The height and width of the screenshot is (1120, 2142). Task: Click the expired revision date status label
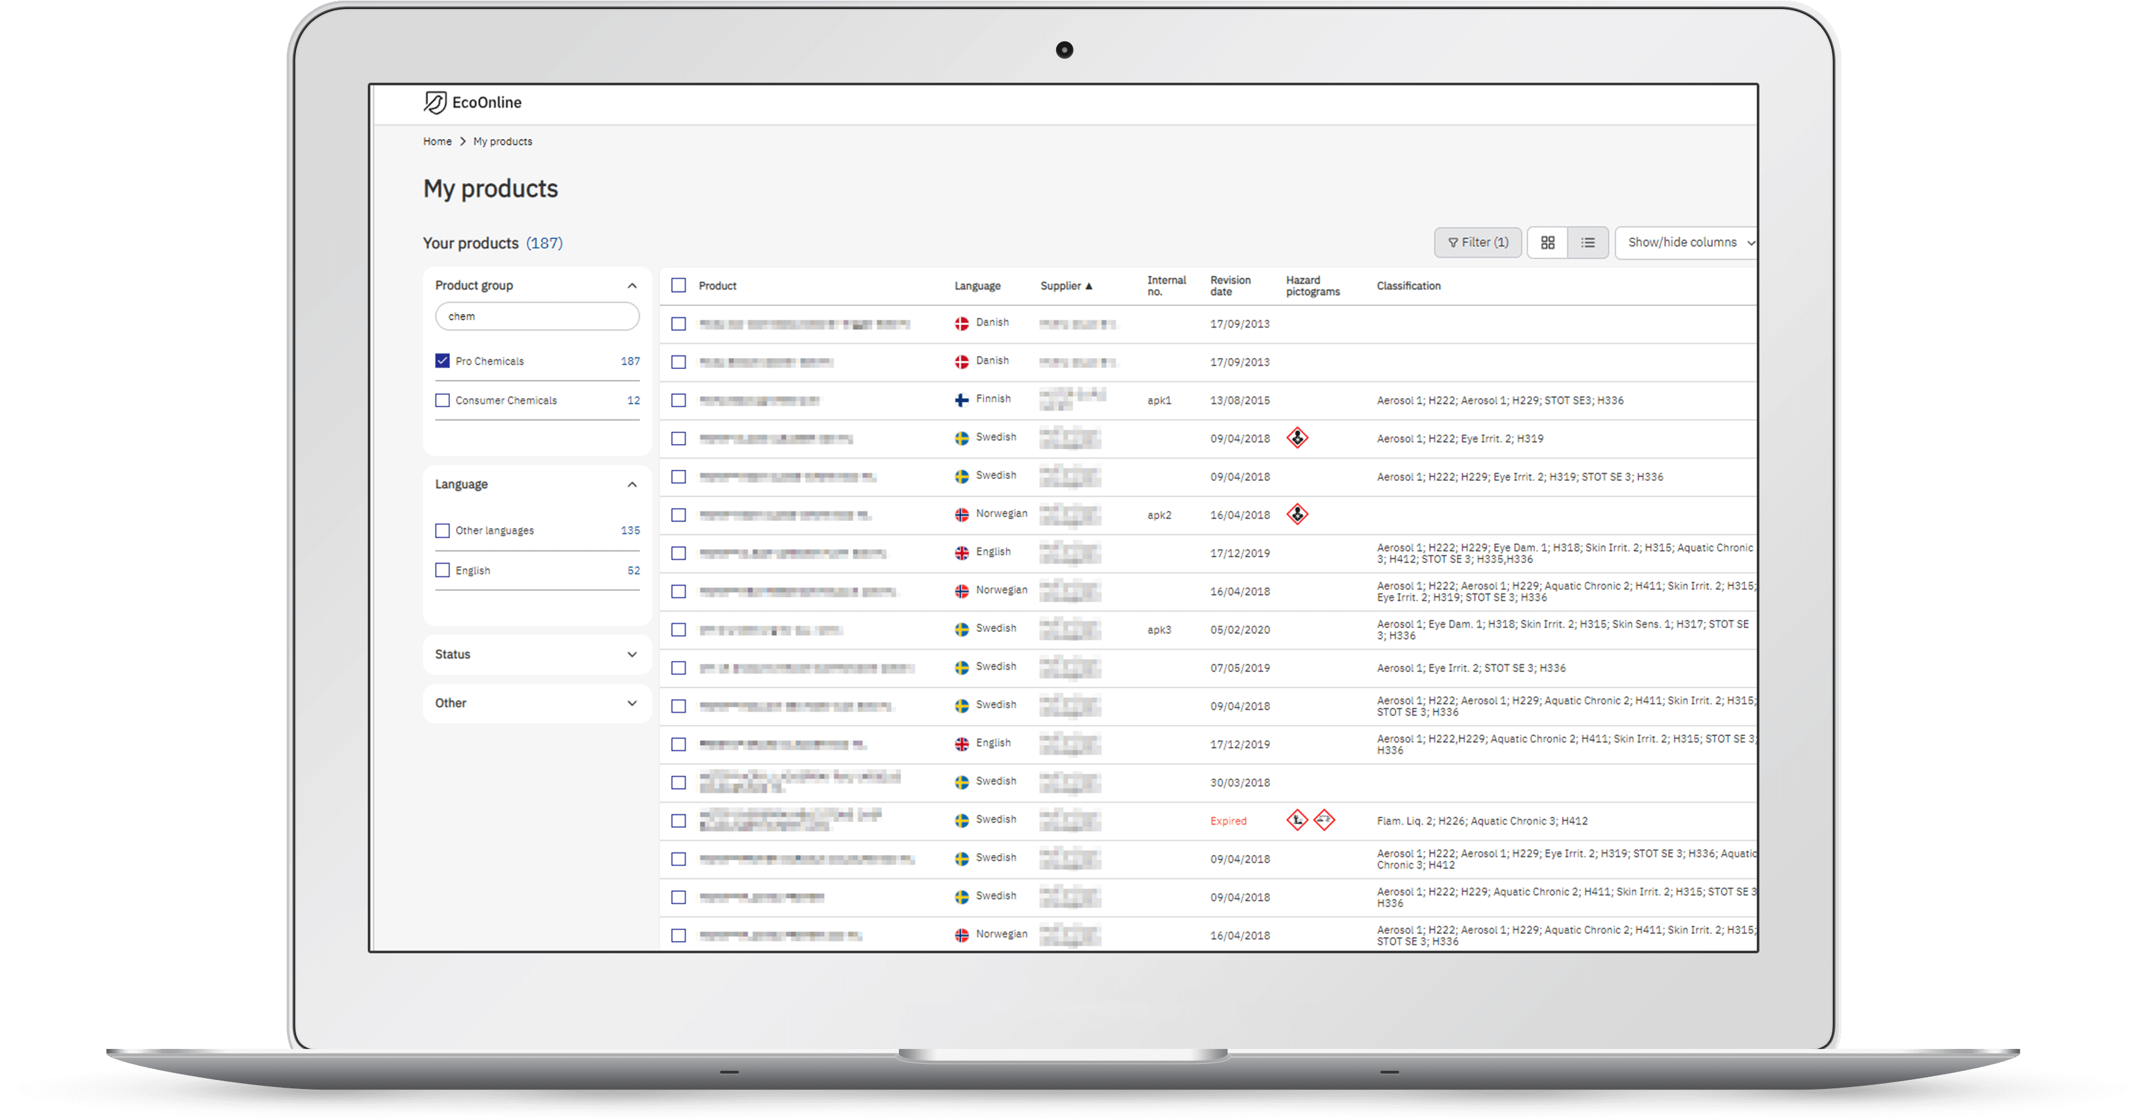pyautogui.click(x=1225, y=820)
